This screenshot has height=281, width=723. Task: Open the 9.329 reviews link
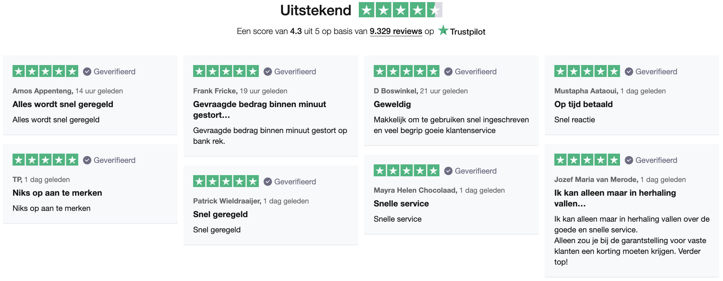tap(396, 31)
